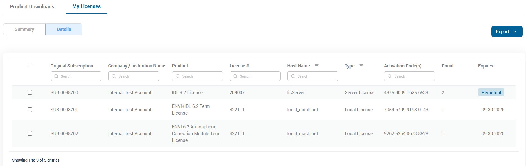Click the Perpetual expiration badge

coord(491,92)
